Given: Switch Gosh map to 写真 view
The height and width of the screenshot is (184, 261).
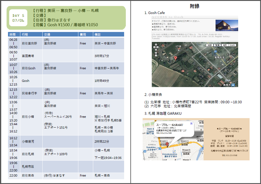Looking at the screenshot, I should pos(217,45).
